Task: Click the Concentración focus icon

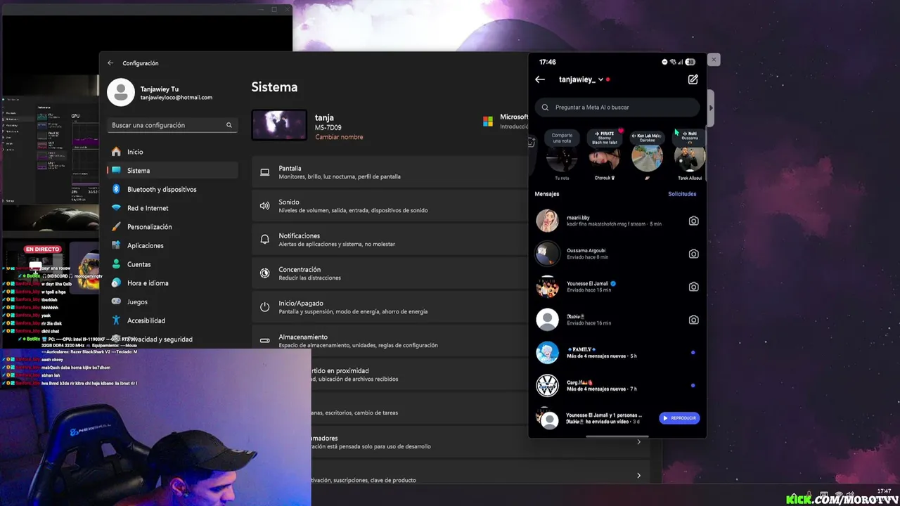Action: (265, 273)
